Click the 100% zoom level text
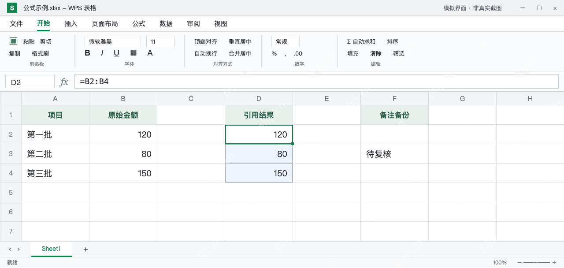The width and height of the screenshot is (564, 268). click(x=500, y=262)
